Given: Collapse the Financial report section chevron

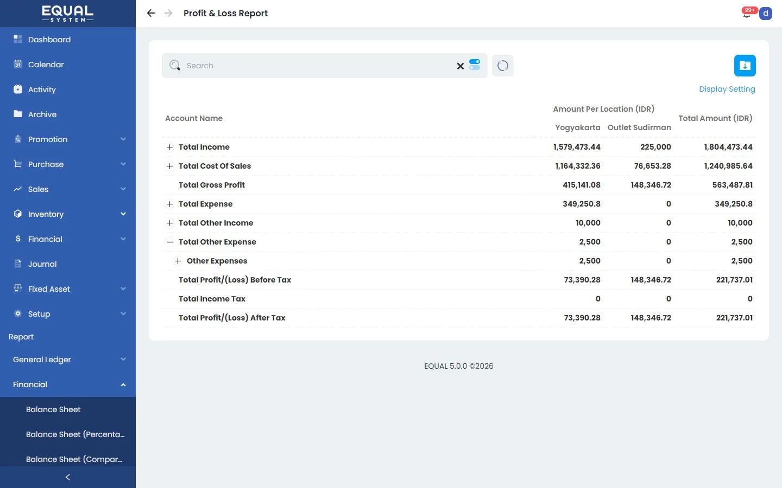Looking at the screenshot, I should point(123,385).
